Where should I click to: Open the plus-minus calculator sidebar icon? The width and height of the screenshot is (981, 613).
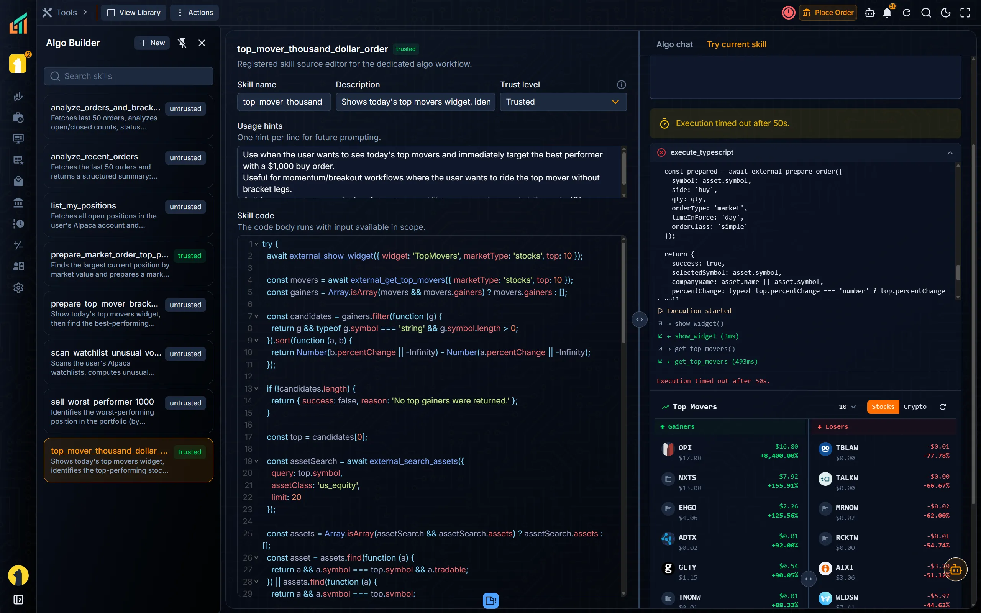pos(18,245)
